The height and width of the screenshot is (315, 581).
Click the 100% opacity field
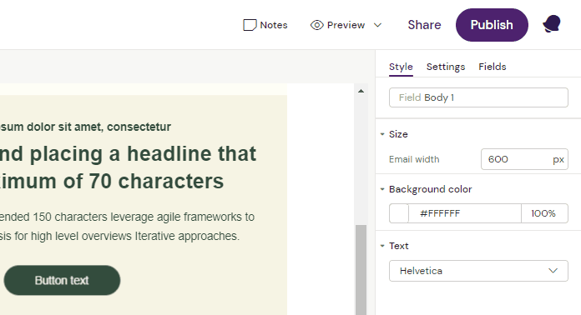pos(544,213)
